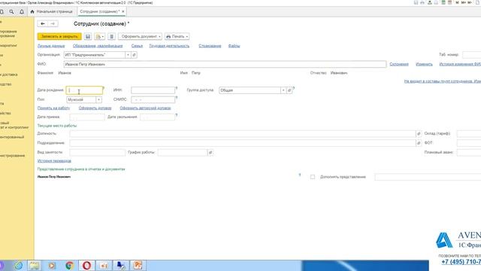Open the Должность field open-item icon

[419, 134]
